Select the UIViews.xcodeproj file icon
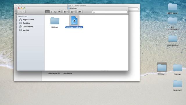 coord(74,20)
